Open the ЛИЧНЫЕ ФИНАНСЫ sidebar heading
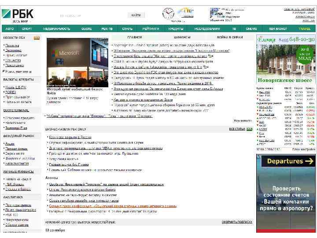The height and width of the screenshot is (238, 317). tap(18, 171)
